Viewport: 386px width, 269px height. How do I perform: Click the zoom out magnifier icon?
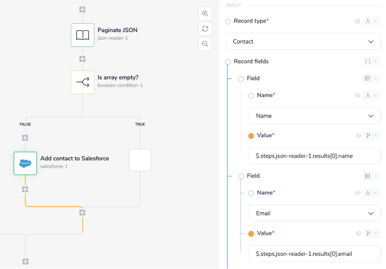[x=205, y=44]
